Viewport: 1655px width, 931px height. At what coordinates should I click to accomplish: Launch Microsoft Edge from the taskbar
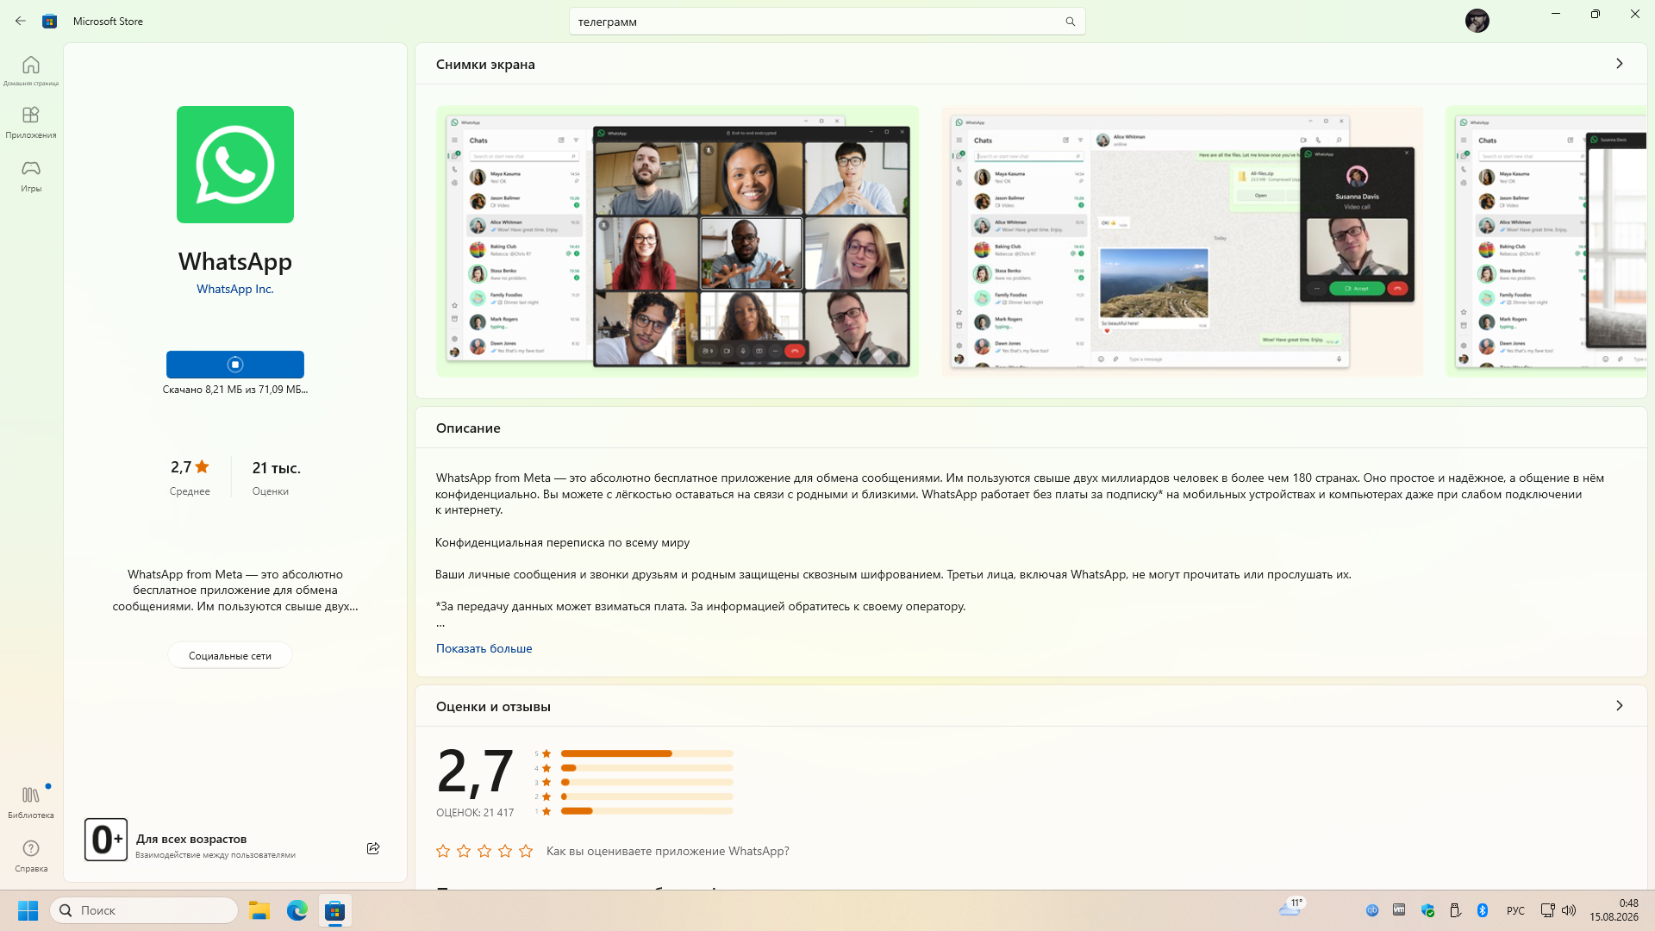click(x=297, y=910)
